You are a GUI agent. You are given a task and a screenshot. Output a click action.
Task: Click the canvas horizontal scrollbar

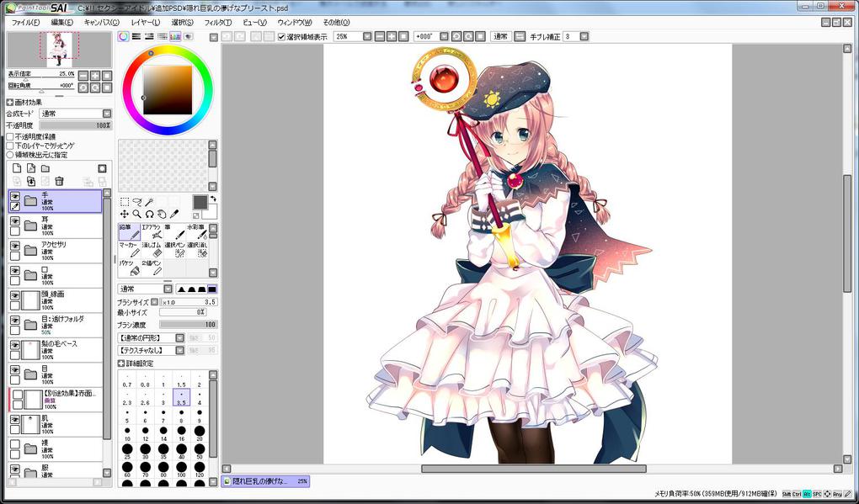[x=532, y=469]
